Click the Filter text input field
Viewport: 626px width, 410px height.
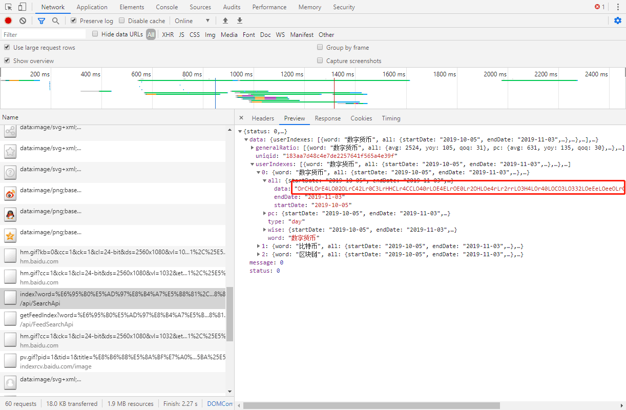click(44, 35)
